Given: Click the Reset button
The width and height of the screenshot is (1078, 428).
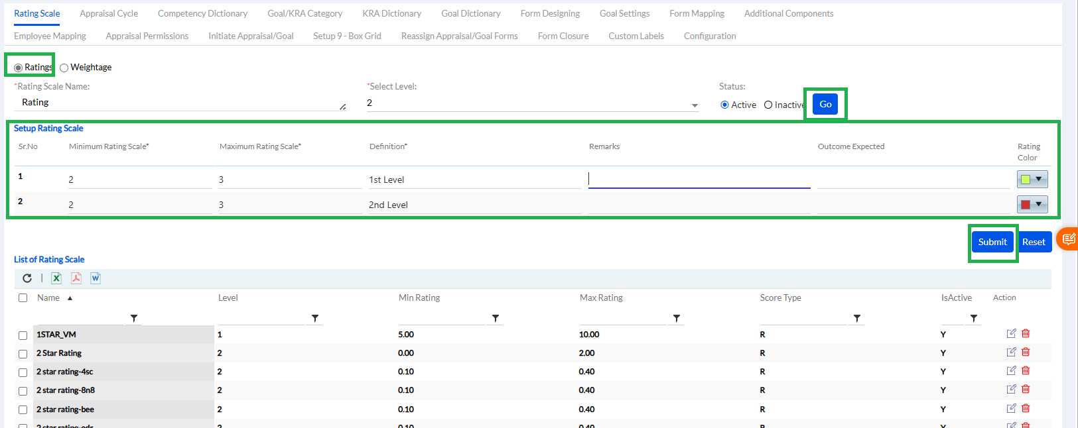Looking at the screenshot, I should tap(1033, 242).
